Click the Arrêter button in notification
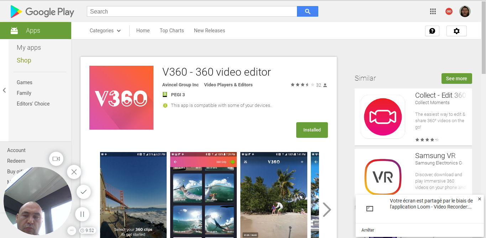The width and height of the screenshot is (486, 238). (368, 230)
